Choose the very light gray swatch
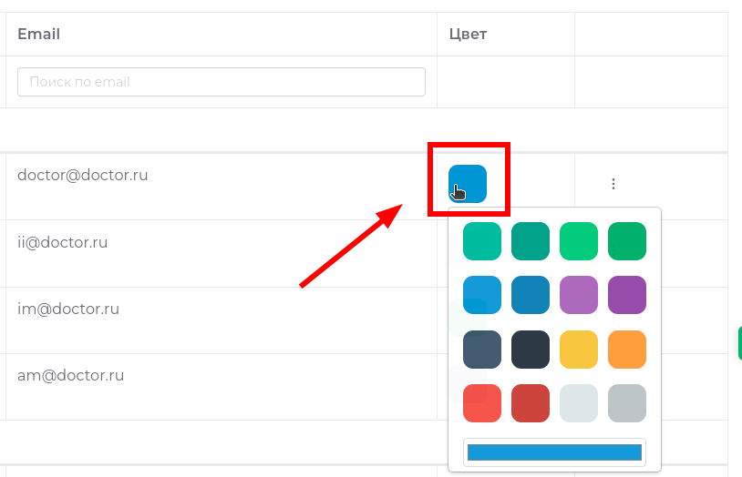 coord(579,403)
